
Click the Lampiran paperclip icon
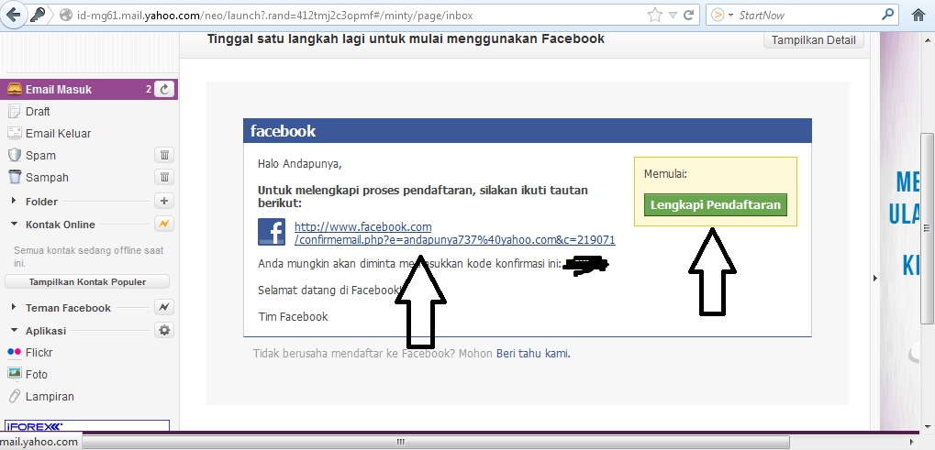[x=15, y=396]
